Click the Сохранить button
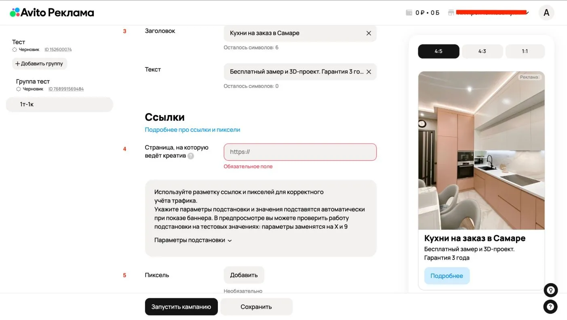567x320 pixels. click(256, 307)
